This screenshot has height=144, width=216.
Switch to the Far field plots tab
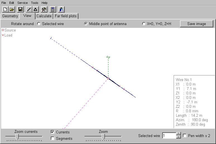[65, 16]
